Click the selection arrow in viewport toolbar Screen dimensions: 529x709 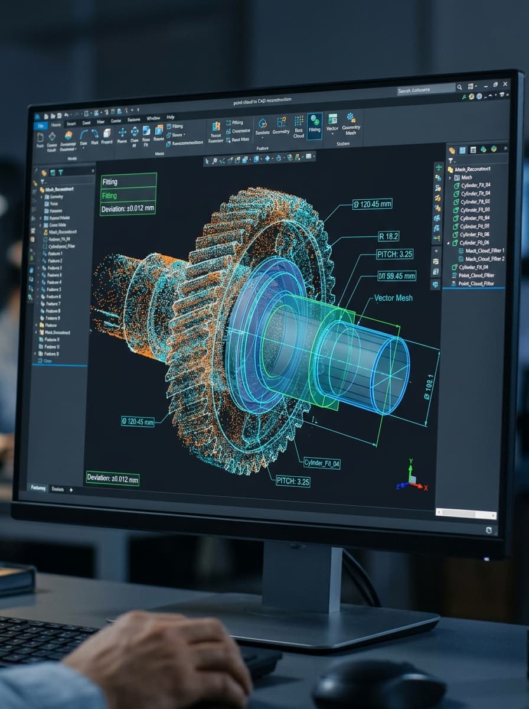[x=207, y=161]
